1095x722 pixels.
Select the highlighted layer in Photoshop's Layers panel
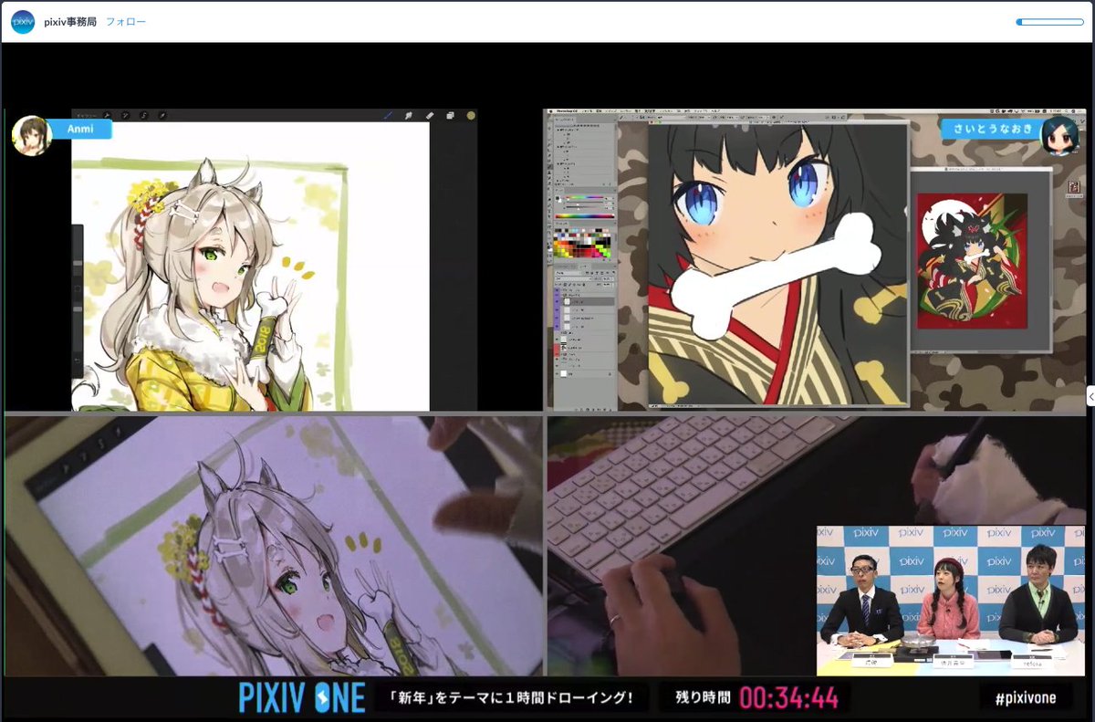tap(584, 301)
